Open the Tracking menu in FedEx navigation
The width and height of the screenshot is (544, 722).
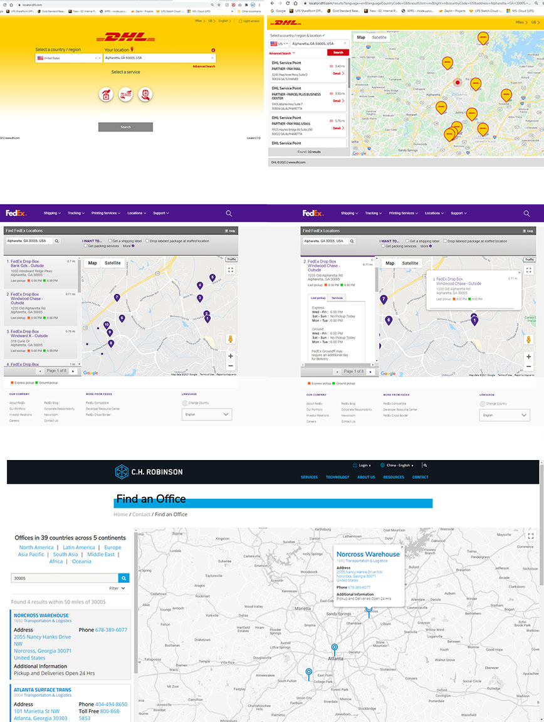[76, 213]
